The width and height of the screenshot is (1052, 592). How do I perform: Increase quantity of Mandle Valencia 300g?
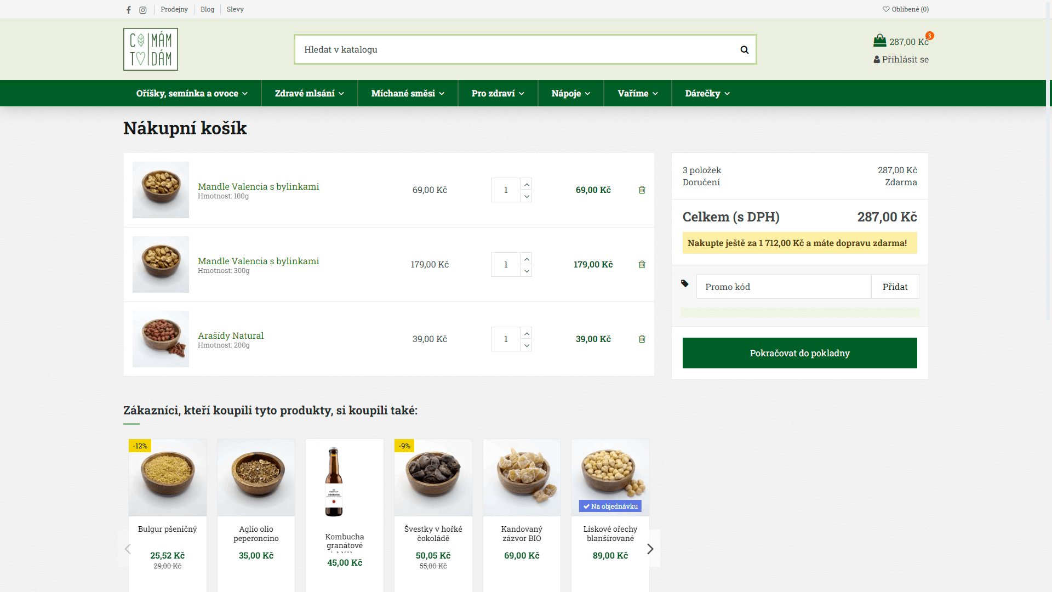(527, 259)
